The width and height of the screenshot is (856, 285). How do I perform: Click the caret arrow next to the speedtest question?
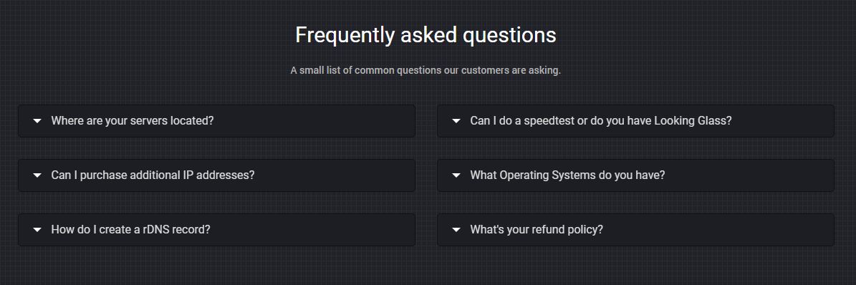click(456, 121)
